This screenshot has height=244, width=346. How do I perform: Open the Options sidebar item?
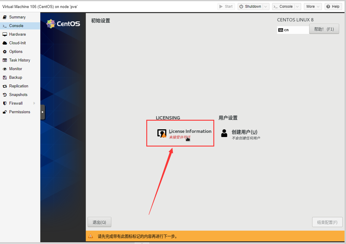pos(16,52)
